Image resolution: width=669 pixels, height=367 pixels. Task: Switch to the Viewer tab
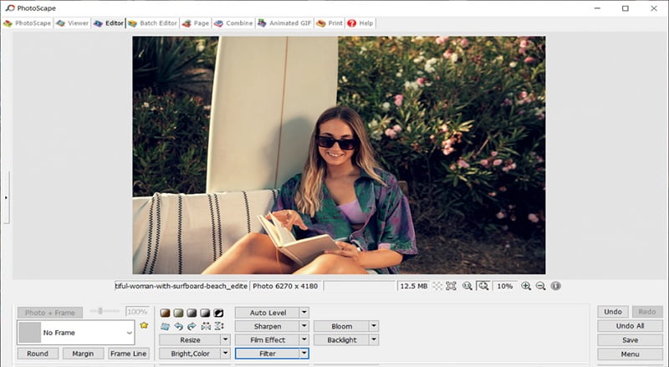73,23
